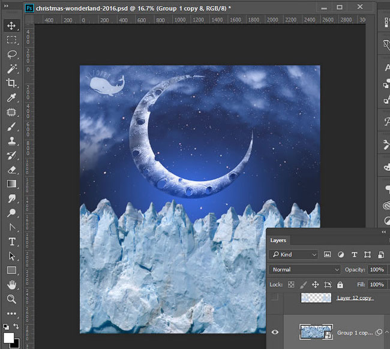This screenshot has width=390, height=349.
Task: Show the hidden Layer 12 copy
Action: point(275,298)
